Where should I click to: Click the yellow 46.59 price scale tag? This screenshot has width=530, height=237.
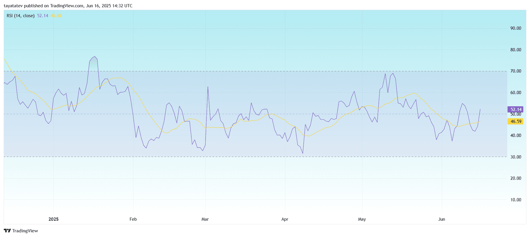pos(515,121)
